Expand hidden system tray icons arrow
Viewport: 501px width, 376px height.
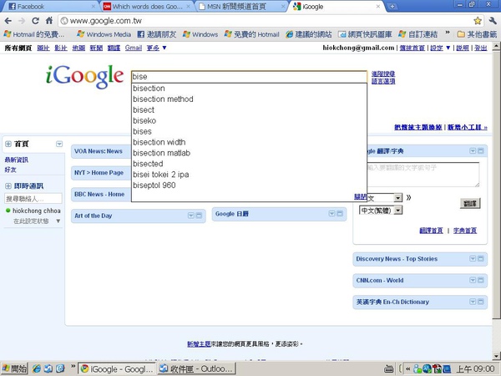(408, 369)
